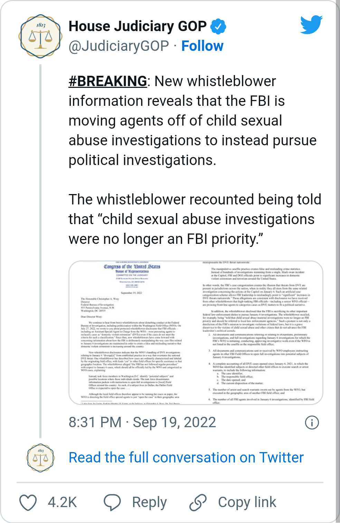Open the House Judiciary GOP profile avatar

point(40,36)
